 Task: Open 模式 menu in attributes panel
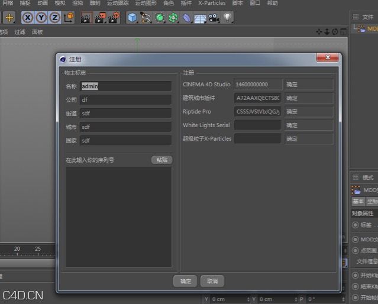(x=368, y=177)
